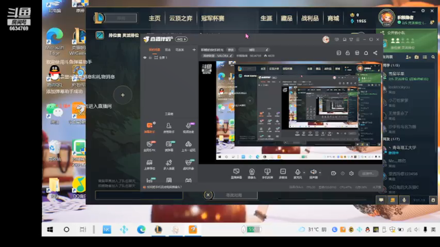The width and height of the screenshot is (440, 247).
Task: Open Douyu stream settings gear icon
Action: point(351,174)
